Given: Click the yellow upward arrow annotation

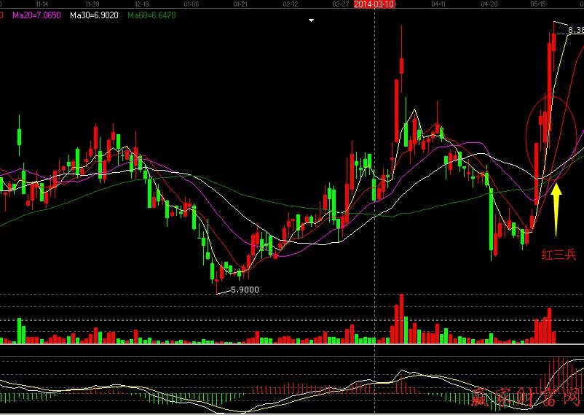Looking at the screenshot, I should point(556,208).
